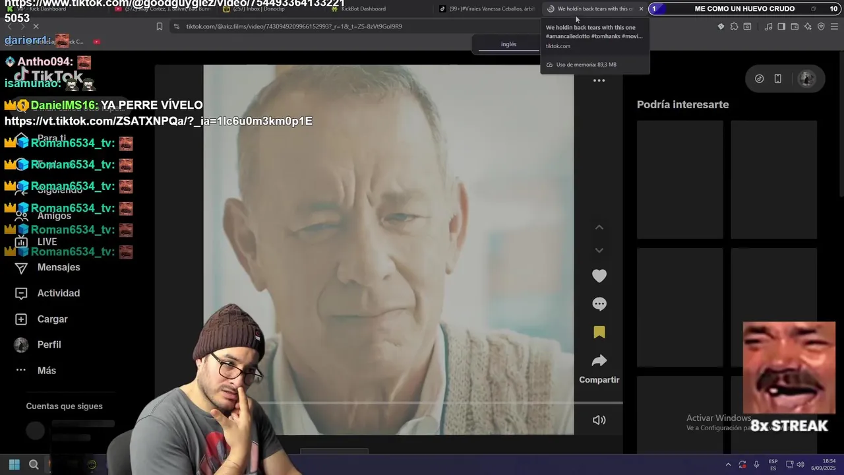Click ESP language indicator in taskbar
The image size is (844, 475).
click(773, 464)
